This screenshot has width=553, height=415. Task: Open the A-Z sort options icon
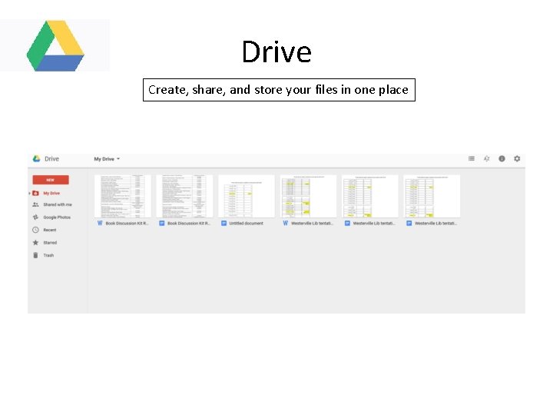pos(486,159)
